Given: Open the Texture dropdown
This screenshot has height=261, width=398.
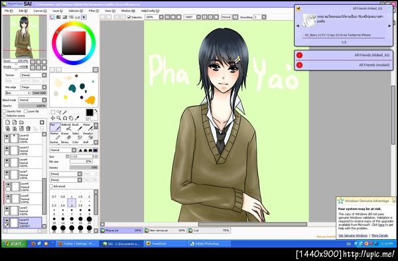Looking at the screenshot, I should 34,76.
